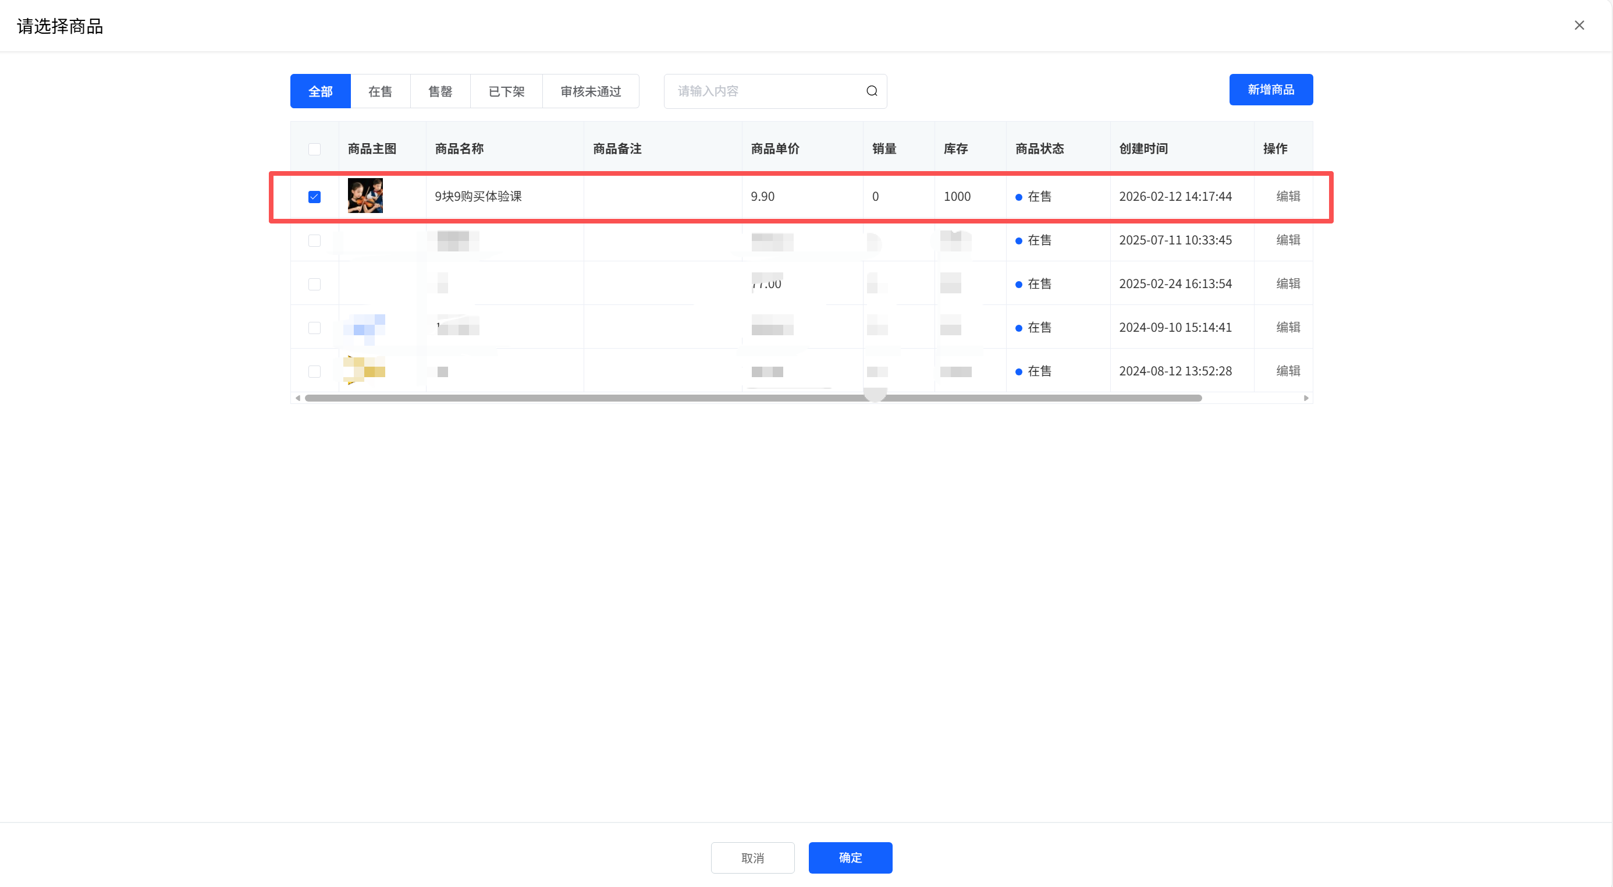Click 编辑 for the 9块9购买体验课 product

1287,196
